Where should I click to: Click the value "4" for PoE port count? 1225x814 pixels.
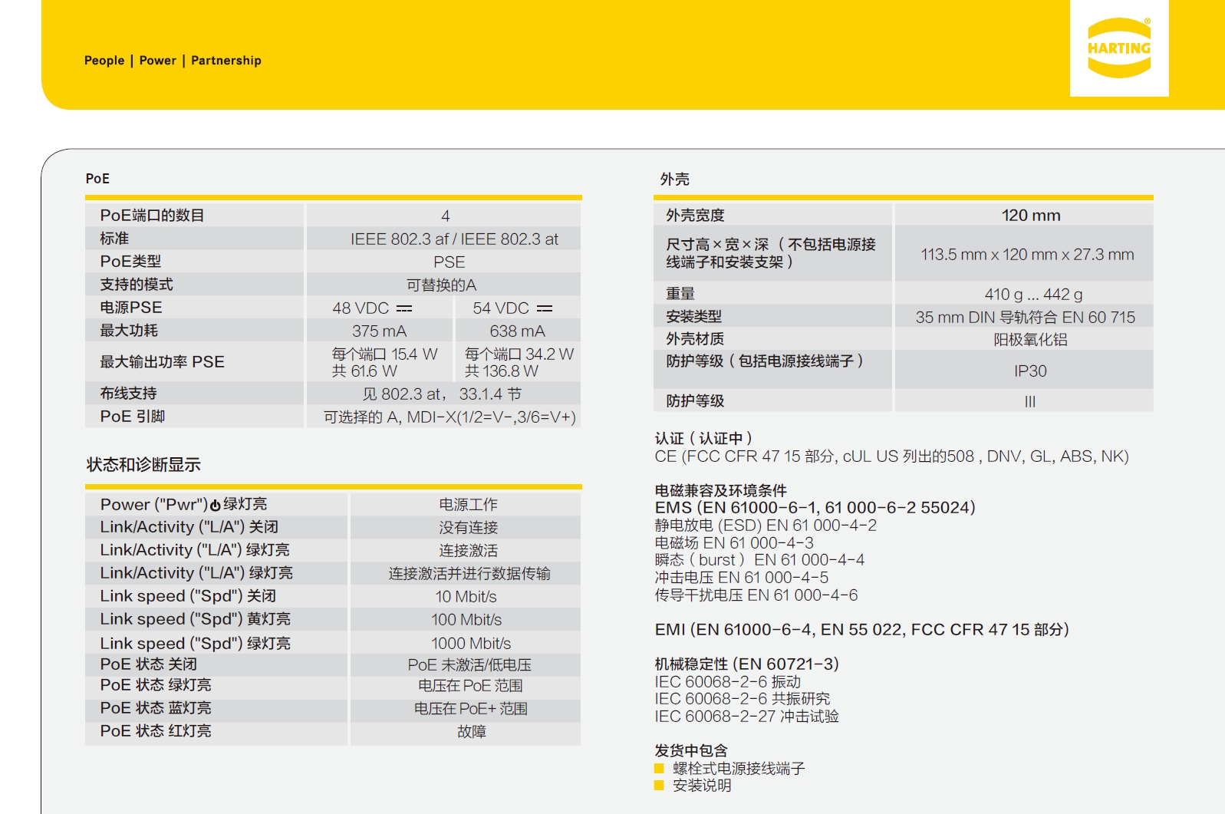pyautogui.click(x=445, y=216)
